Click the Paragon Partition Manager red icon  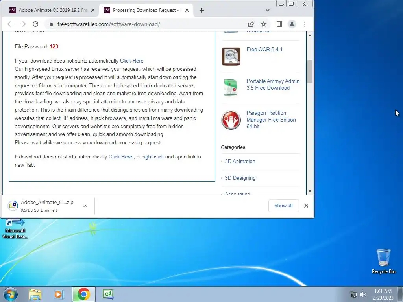(x=231, y=120)
